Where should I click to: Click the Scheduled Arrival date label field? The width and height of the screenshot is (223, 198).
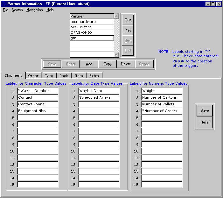[99, 97]
